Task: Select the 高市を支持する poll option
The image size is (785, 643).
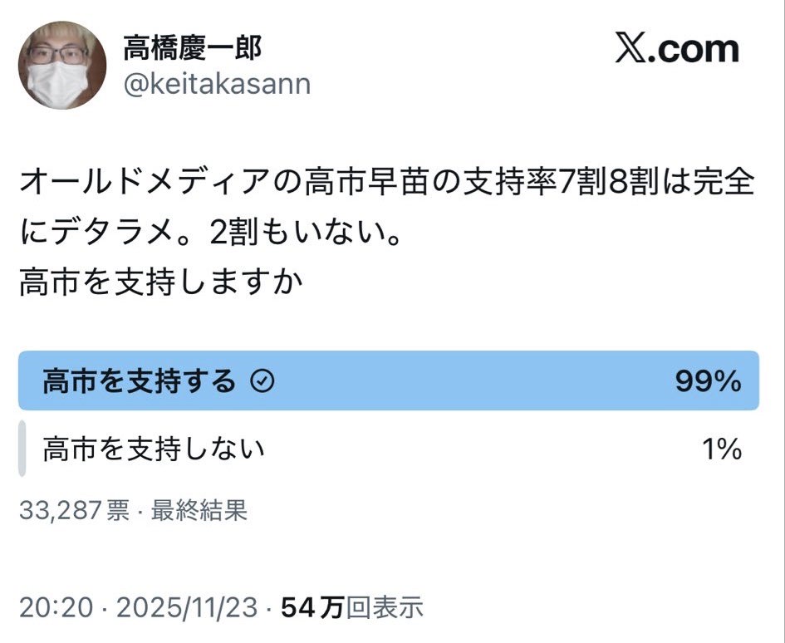Action: click(140, 381)
